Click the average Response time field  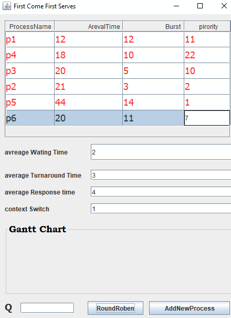tap(161, 192)
